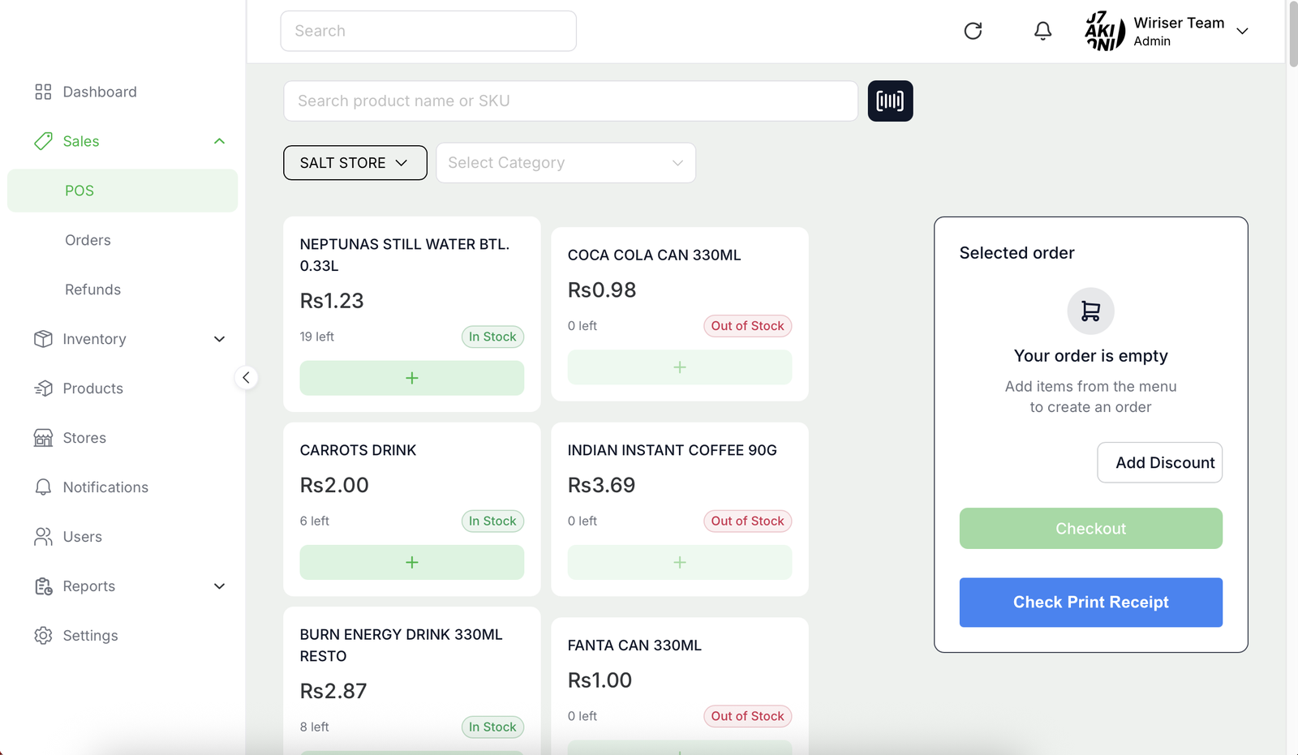
Task: Expand the Inventory menu chevron
Action: [219, 339]
